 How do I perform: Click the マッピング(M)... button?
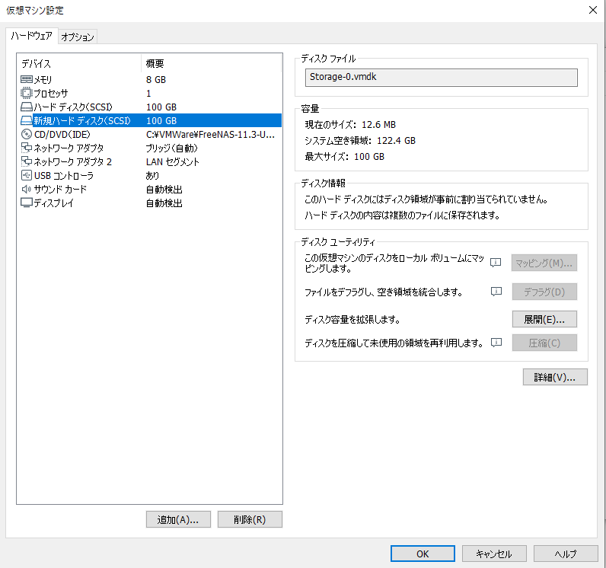pos(544,263)
